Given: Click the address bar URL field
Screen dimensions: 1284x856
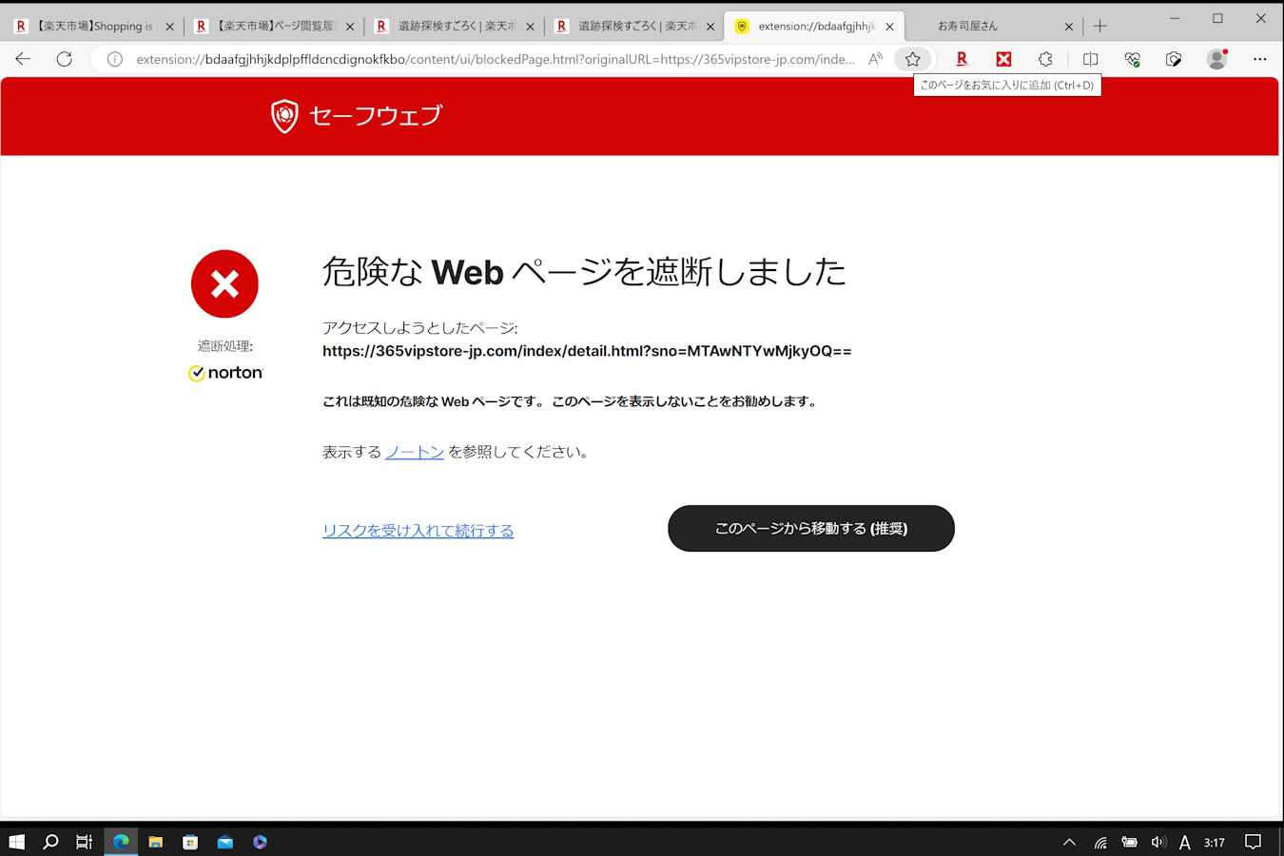Looking at the screenshot, I should (495, 59).
